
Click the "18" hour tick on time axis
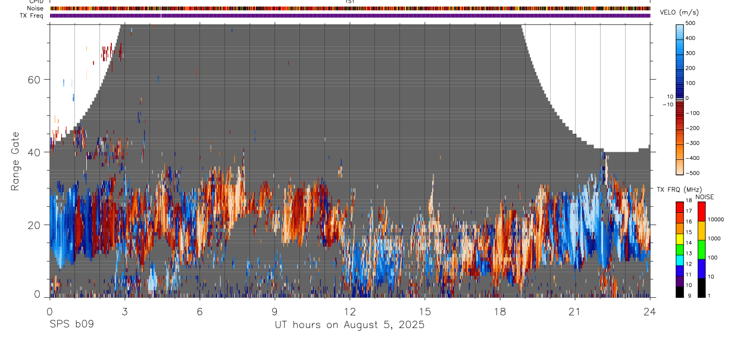pos(500,311)
